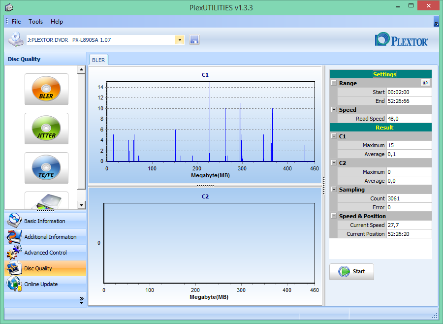Collapse the Range settings group
Viewport: 443px width, 324px height.
click(334, 83)
